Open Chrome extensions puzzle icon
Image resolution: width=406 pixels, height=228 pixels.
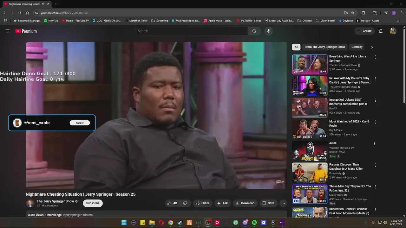point(363,13)
